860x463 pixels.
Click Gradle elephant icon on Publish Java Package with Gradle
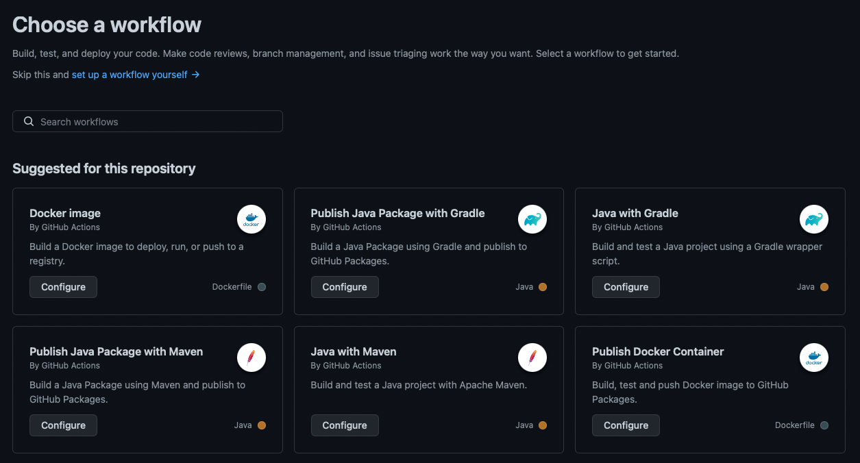[532, 219]
